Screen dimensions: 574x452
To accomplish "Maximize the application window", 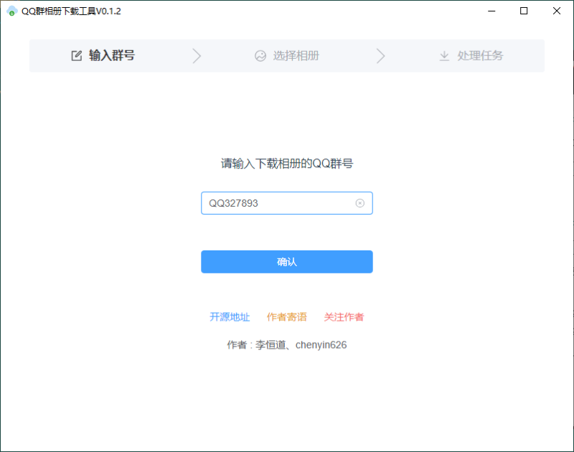I will (x=524, y=11).
